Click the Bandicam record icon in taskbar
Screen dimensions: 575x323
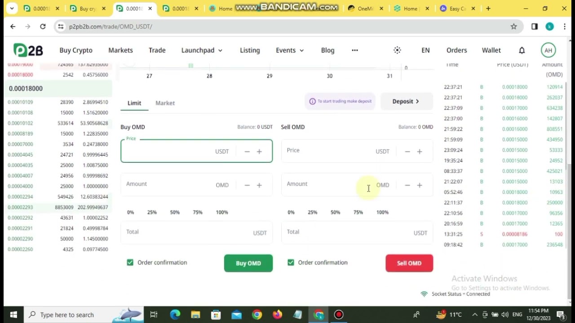339,314
